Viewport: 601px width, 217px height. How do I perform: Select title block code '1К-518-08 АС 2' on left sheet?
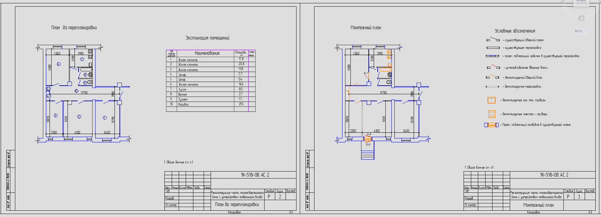[x=255, y=175]
